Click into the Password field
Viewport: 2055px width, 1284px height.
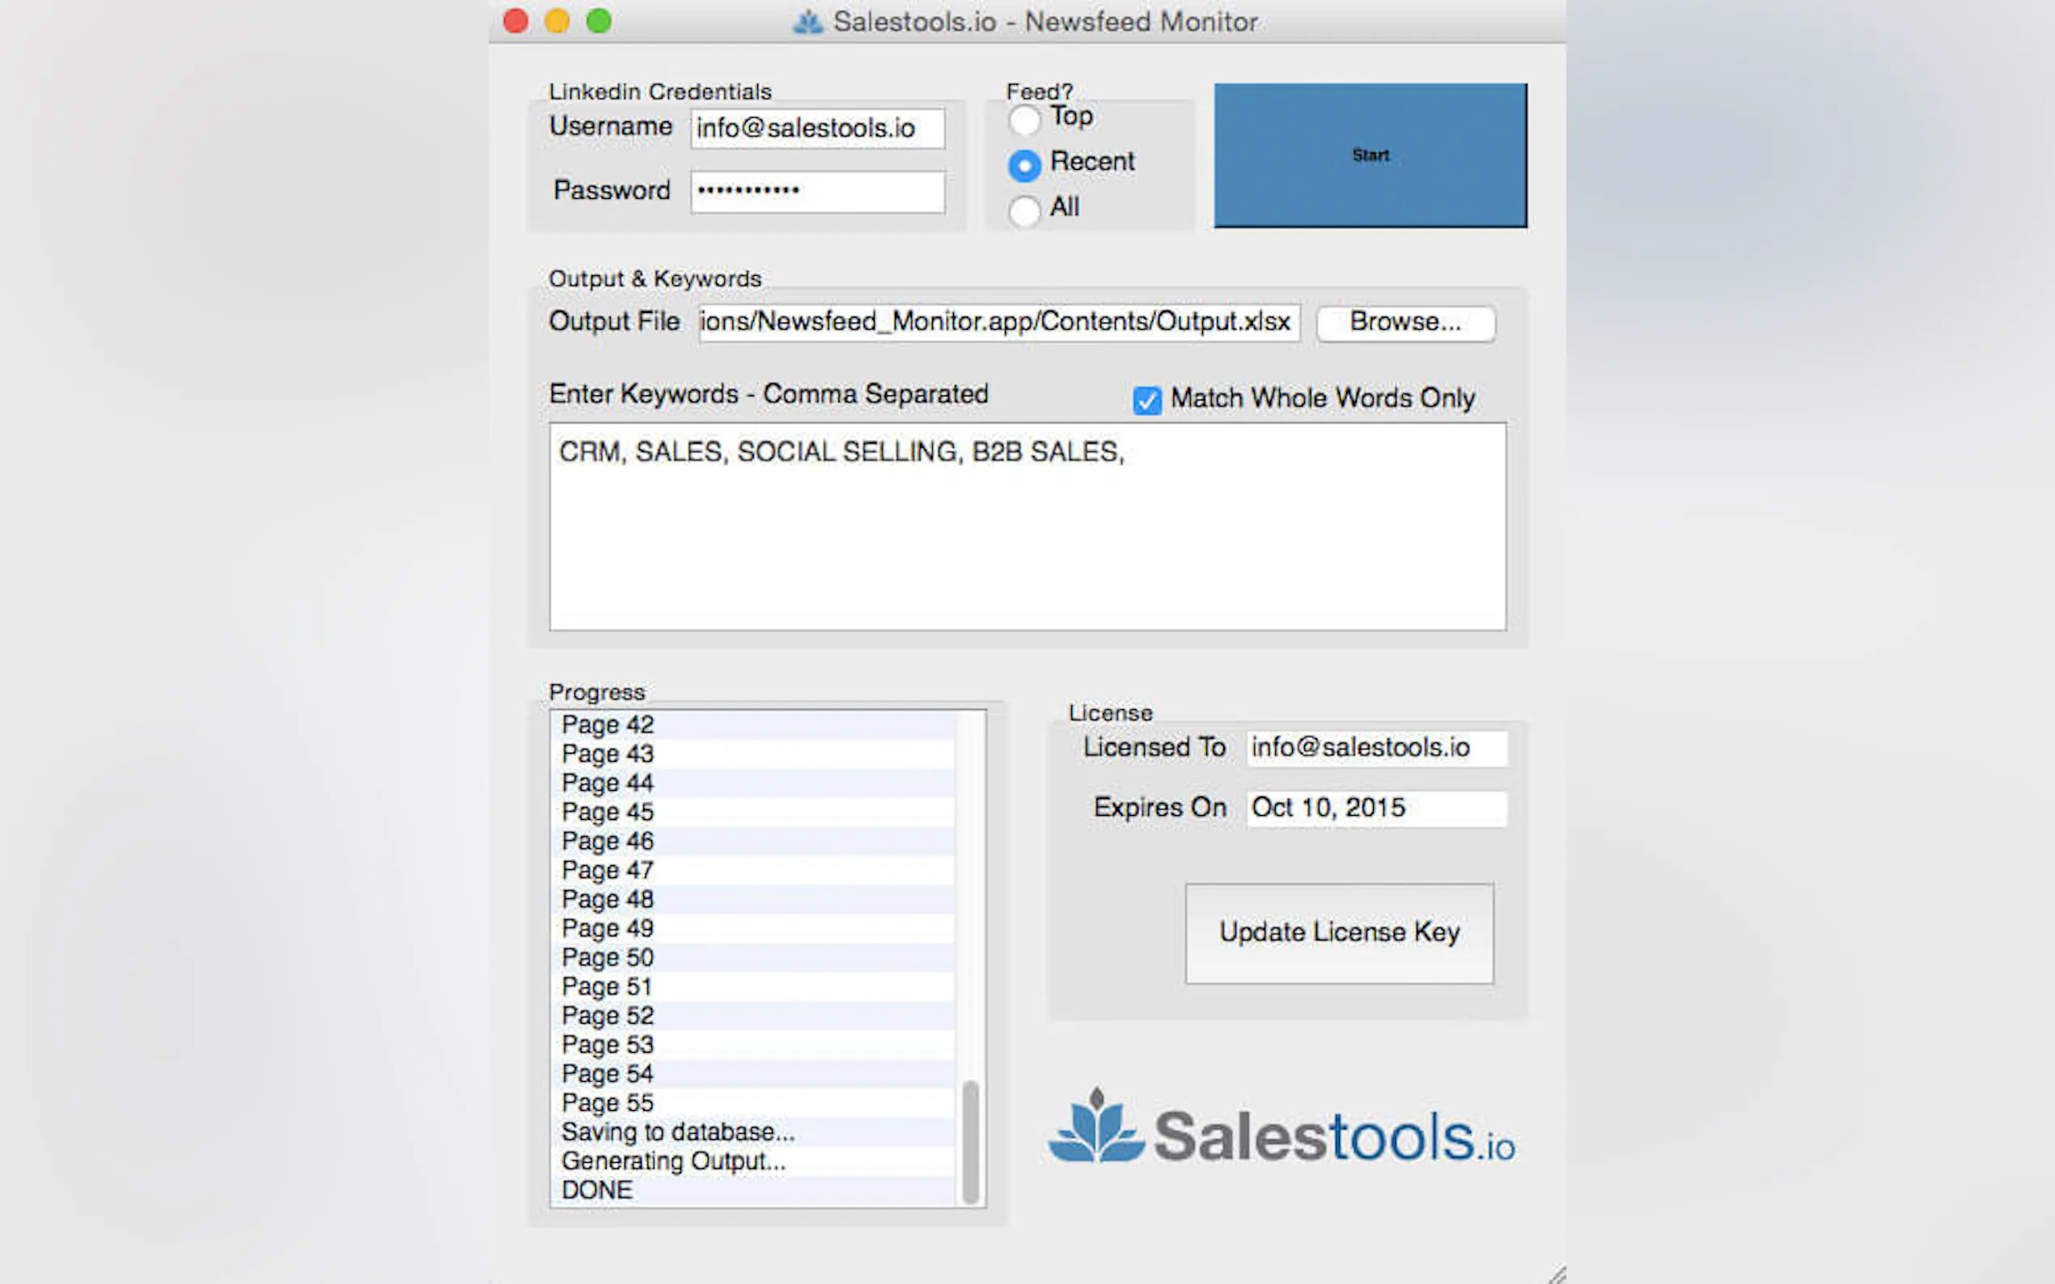coord(817,191)
